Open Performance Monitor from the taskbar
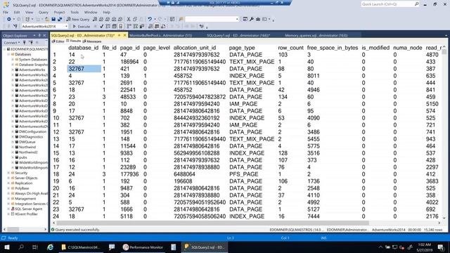The width and height of the screenshot is (450, 253). [143, 247]
